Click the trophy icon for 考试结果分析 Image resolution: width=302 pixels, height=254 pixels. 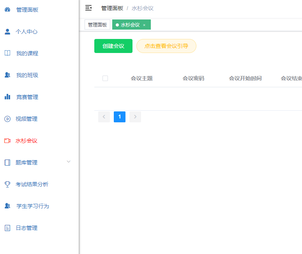(x=7, y=184)
